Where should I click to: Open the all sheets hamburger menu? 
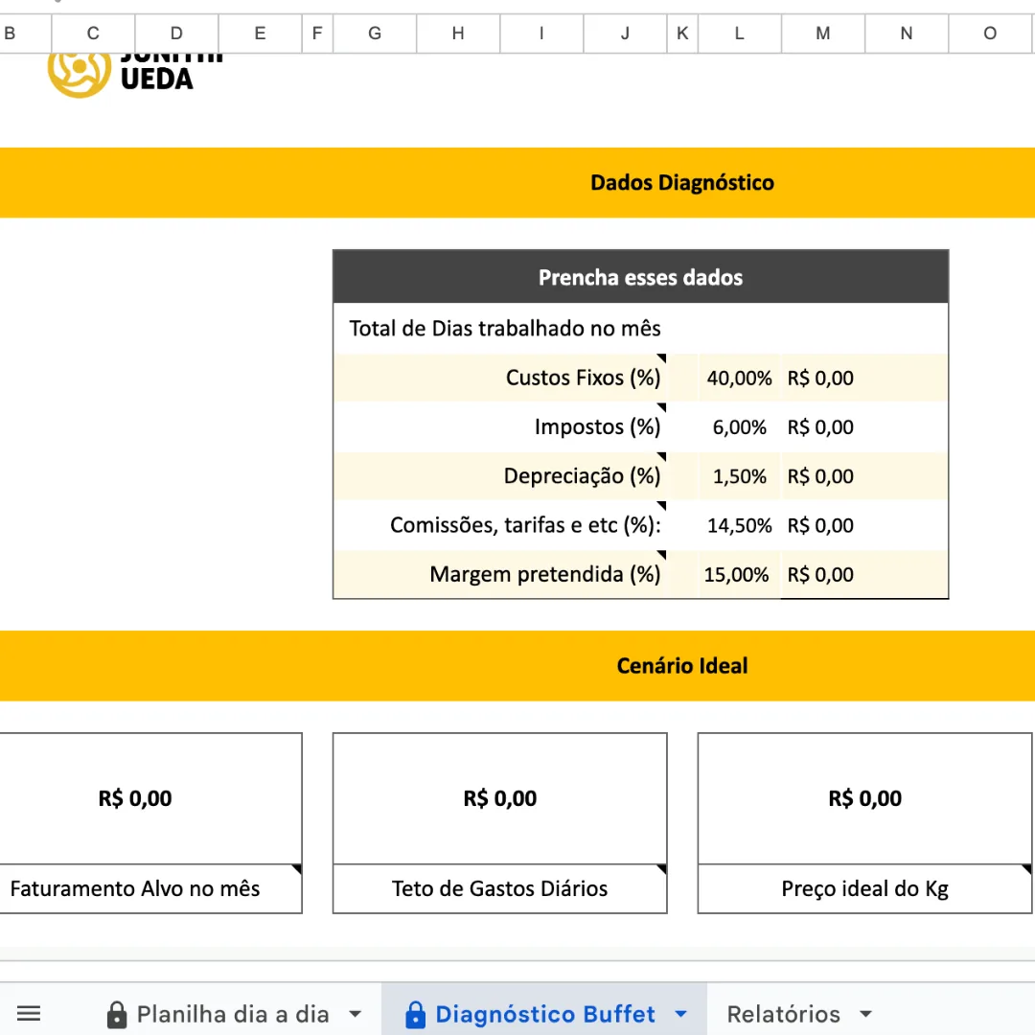[x=29, y=1013]
